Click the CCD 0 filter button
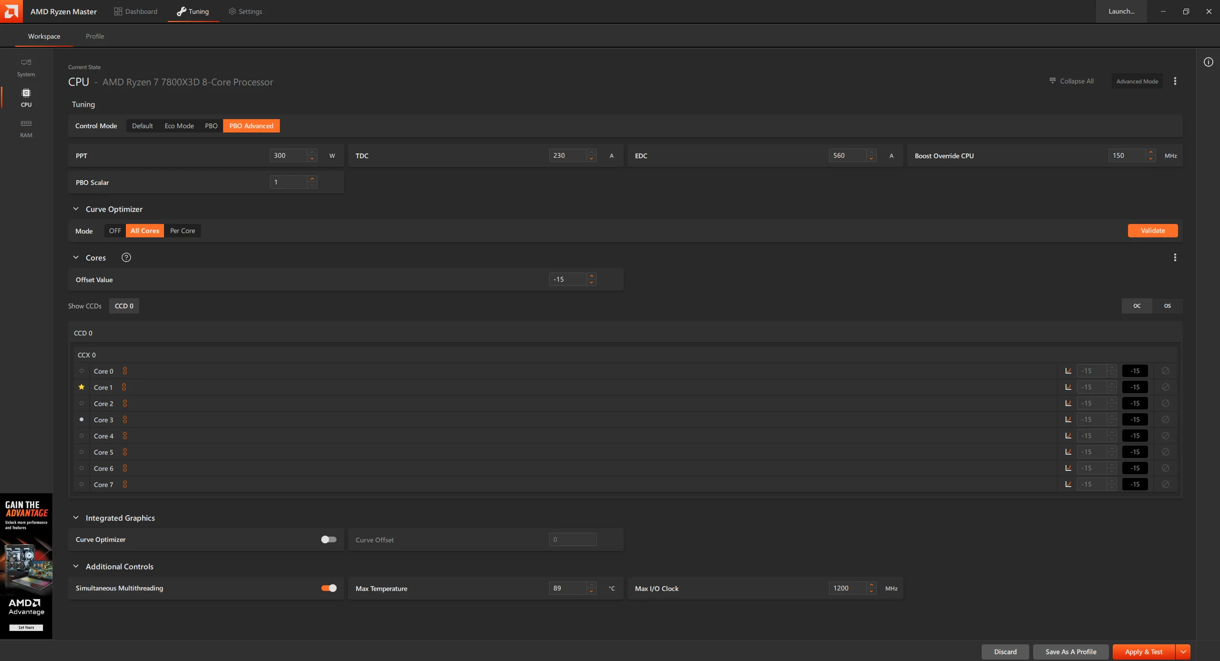This screenshot has width=1220, height=661. pyautogui.click(x=124, y=306)
